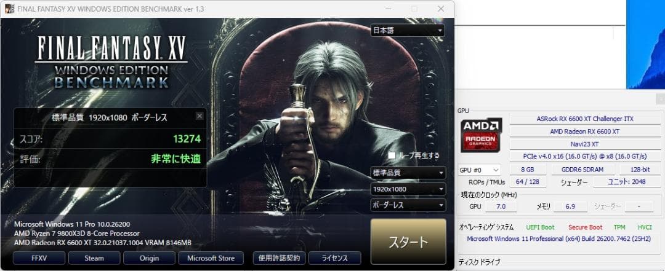Click the 128-bit bus width field

(x=640, y=170)
